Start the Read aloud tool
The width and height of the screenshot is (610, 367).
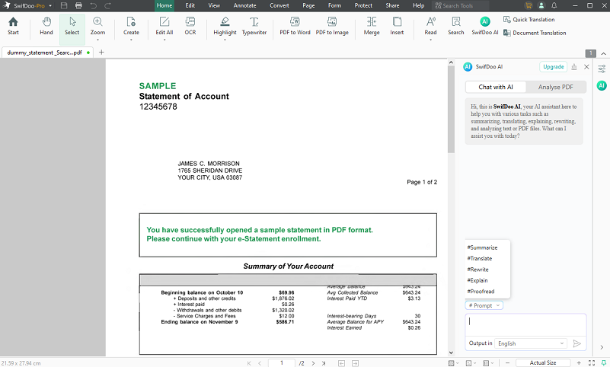[430, 26]
